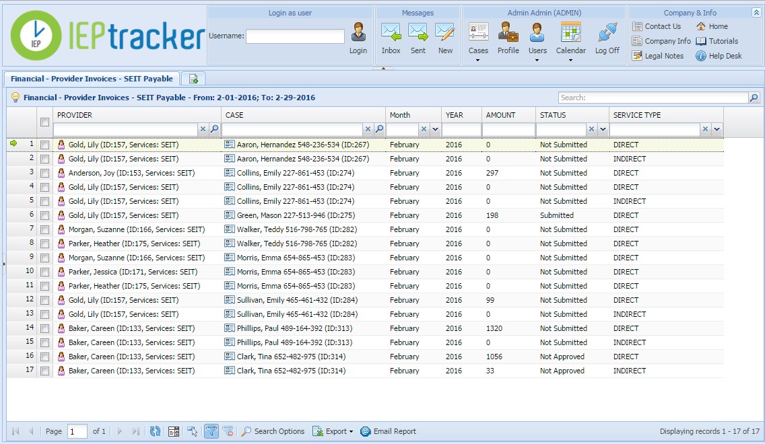This screenshot has height=444, width=765.
Task: Open the Cases menu icon
Action: point(478,32)
